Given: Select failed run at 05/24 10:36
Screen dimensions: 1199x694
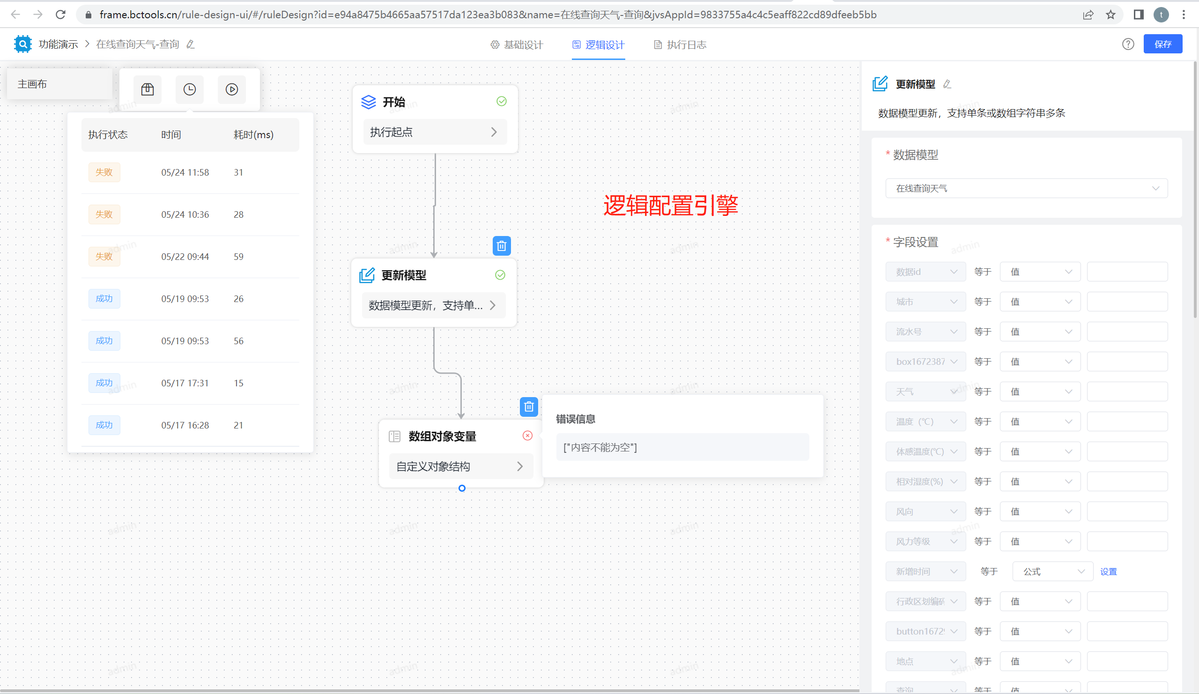Looking at the screenshot, I should pyautogui.click(x=190, y=214).
